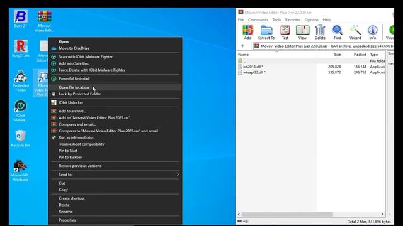
Task: Click the archive path address field
Action: (323, 46)
